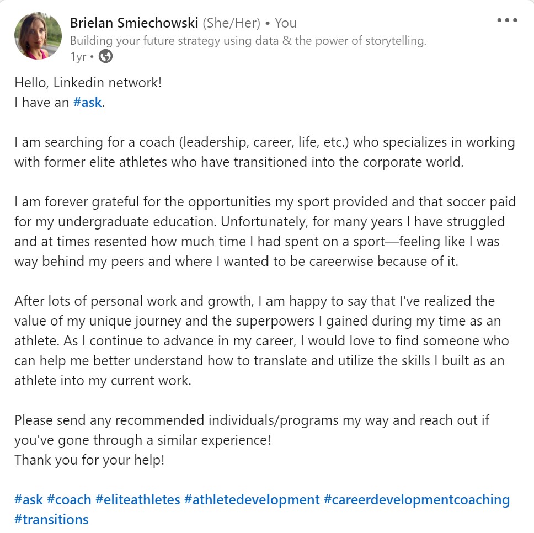The height and width of the screenshot is (533, 534).
Task: Click the "Hello, Linkedin network!" greeting line
Action: coord(88,83)
